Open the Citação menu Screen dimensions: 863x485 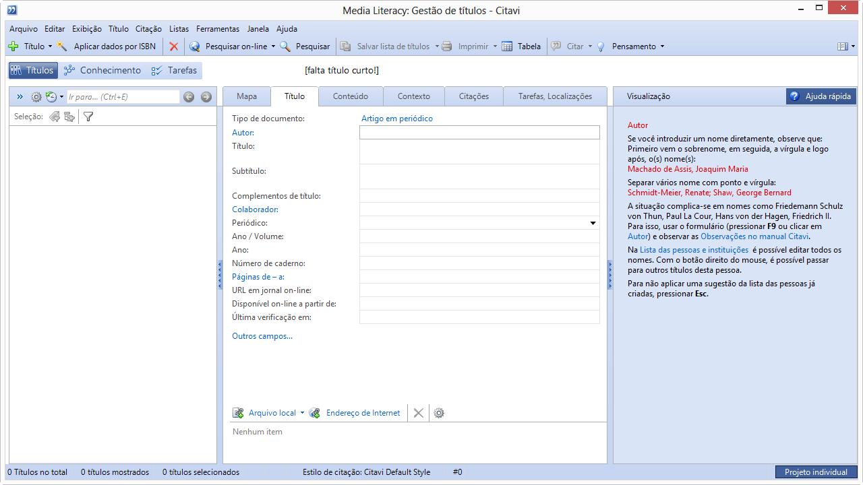click(x=148, y=29)
